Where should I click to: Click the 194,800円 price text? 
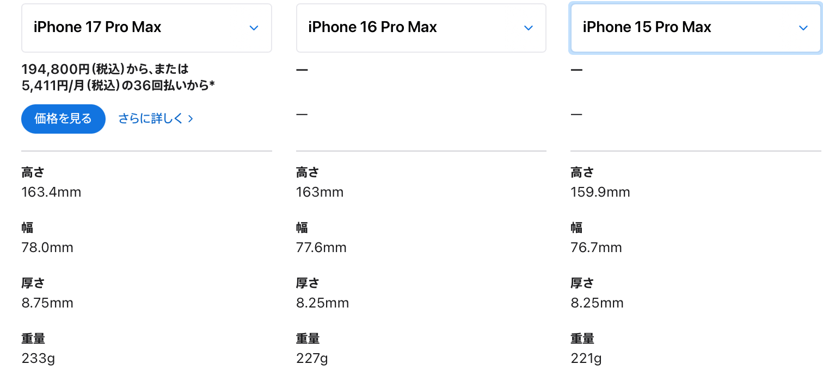(x=56, y=69)
